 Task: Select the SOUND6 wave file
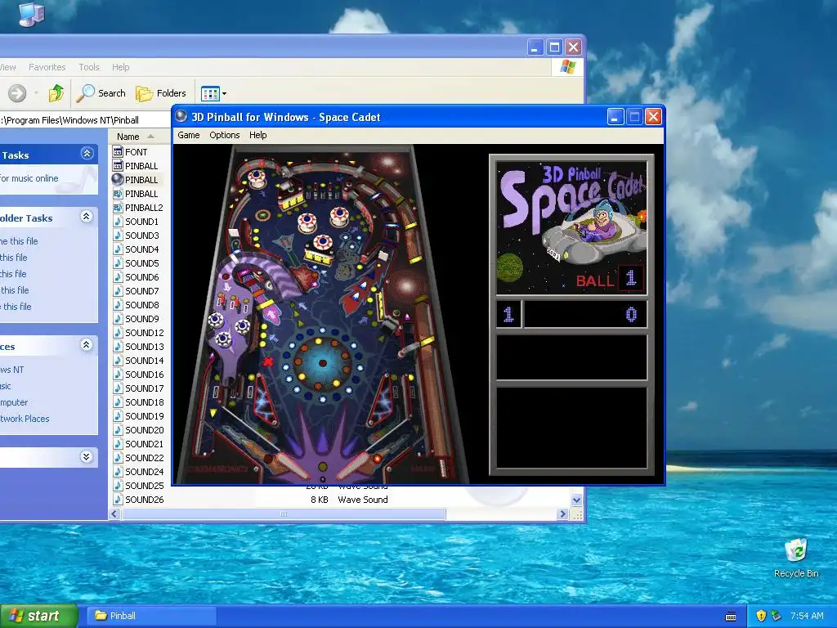coord(136,276)
